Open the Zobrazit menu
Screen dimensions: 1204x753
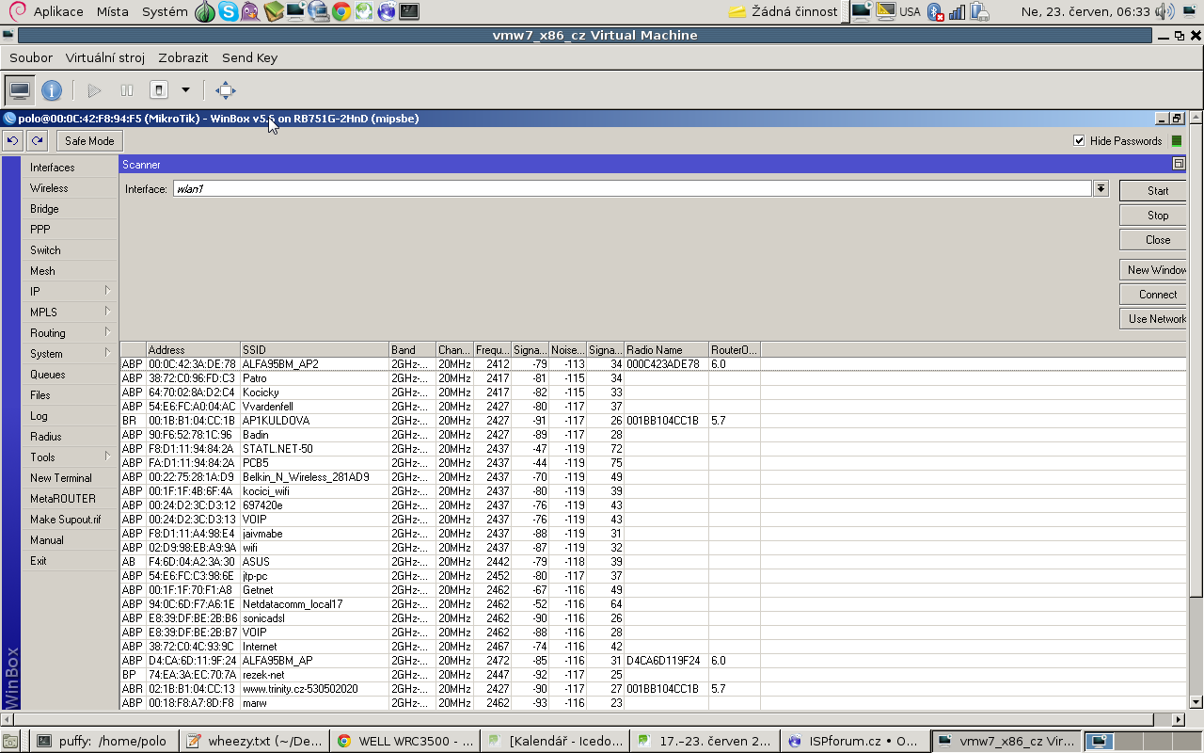coord(183,57)
